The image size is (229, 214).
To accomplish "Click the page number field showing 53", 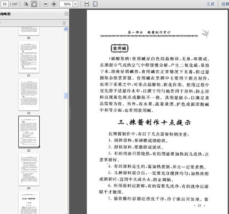I will 5,4.
